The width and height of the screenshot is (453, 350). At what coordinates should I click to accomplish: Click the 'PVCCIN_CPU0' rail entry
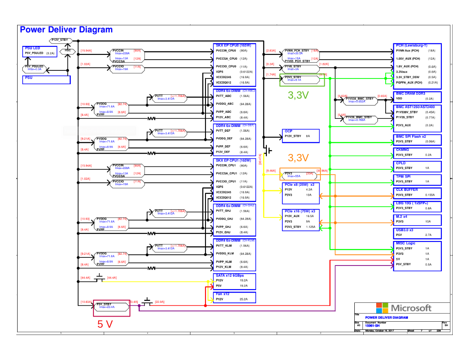point(226,51)
